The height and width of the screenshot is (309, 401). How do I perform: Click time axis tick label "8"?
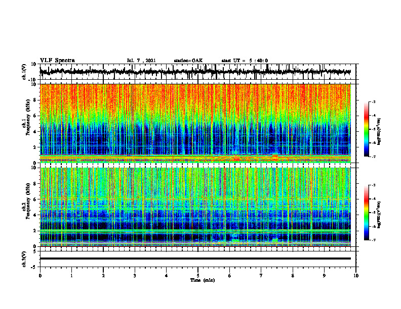(293, 276)
